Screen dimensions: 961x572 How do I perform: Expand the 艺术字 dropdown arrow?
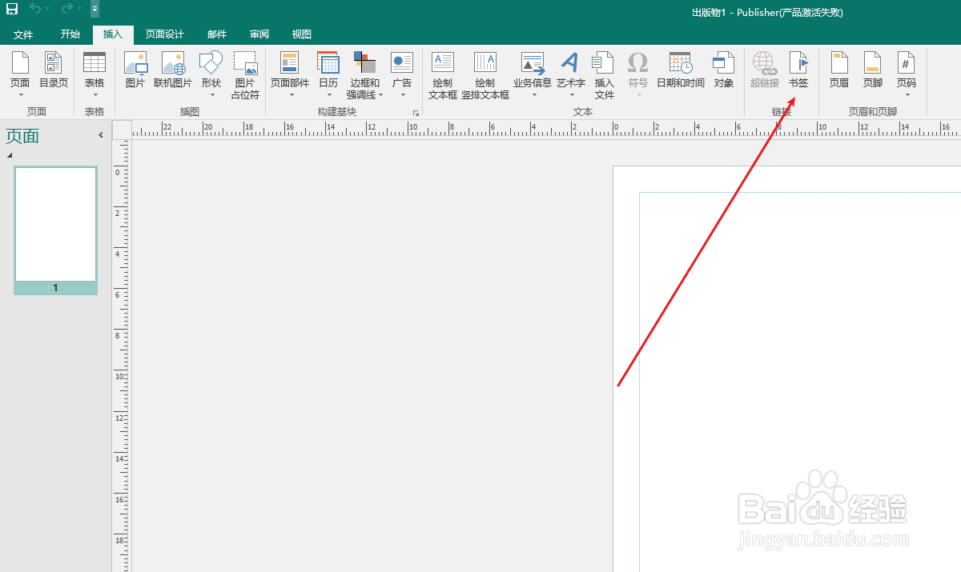(x=572, y=94)
